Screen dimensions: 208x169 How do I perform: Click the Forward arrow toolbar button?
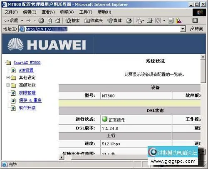(28, 21)
